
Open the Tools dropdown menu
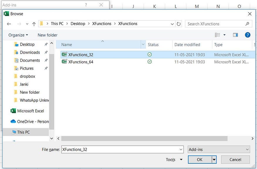(x=174, y=160)
